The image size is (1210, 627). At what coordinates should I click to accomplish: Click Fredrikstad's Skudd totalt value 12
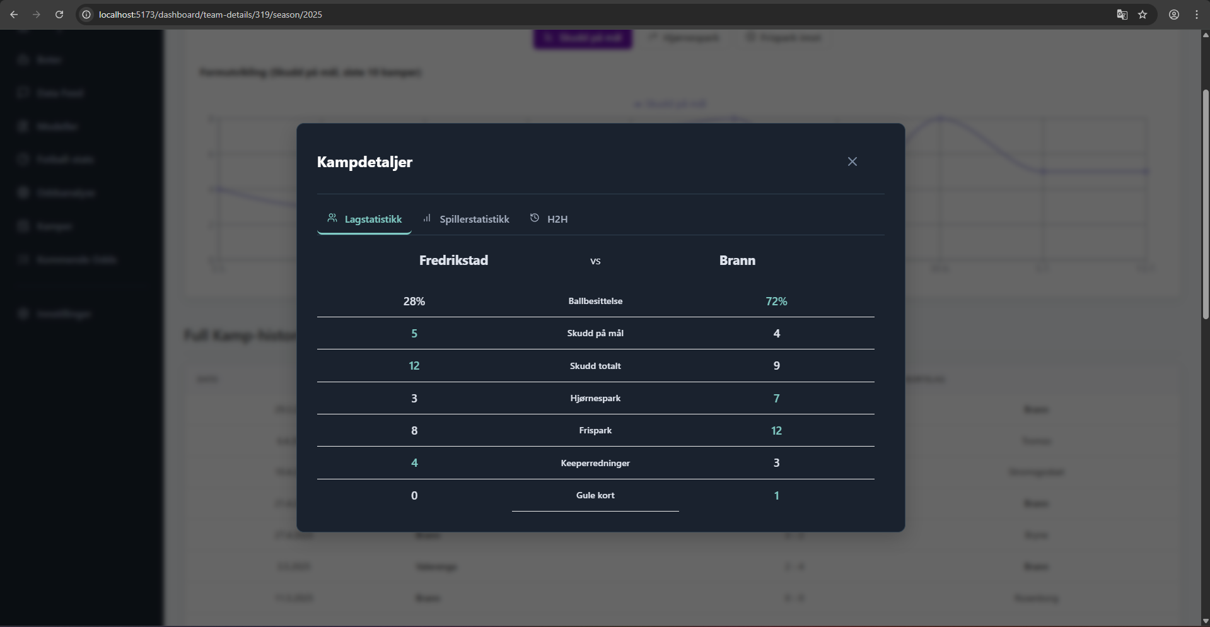tap(414, 366)
